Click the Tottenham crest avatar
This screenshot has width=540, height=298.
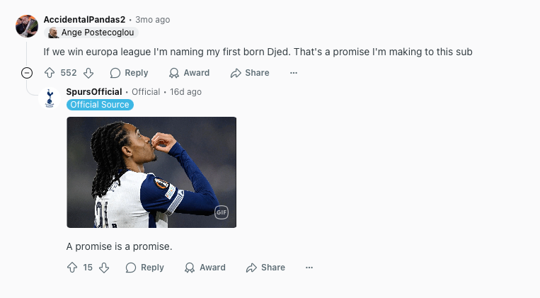pos(50,98)
